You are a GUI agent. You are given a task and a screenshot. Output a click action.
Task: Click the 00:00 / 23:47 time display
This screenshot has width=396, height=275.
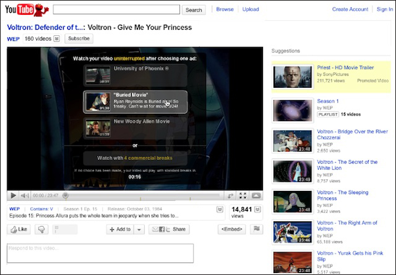(45, 195)
